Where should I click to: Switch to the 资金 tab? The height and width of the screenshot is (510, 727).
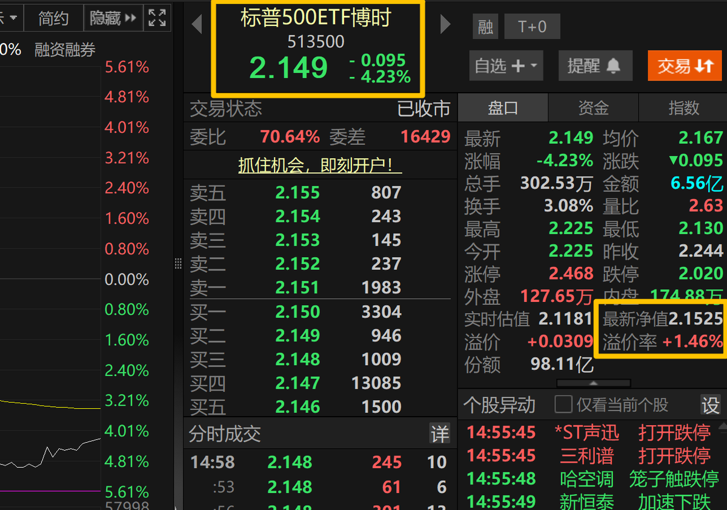point(593,107)
